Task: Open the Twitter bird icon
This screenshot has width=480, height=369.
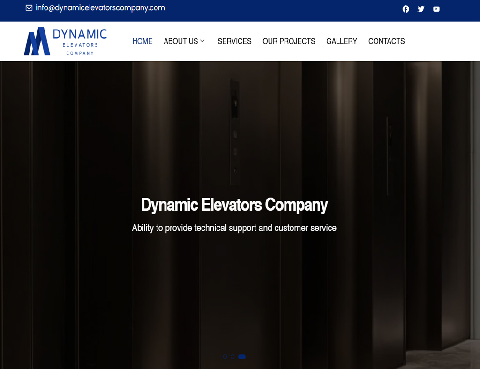Action: [x=421, y=9]
